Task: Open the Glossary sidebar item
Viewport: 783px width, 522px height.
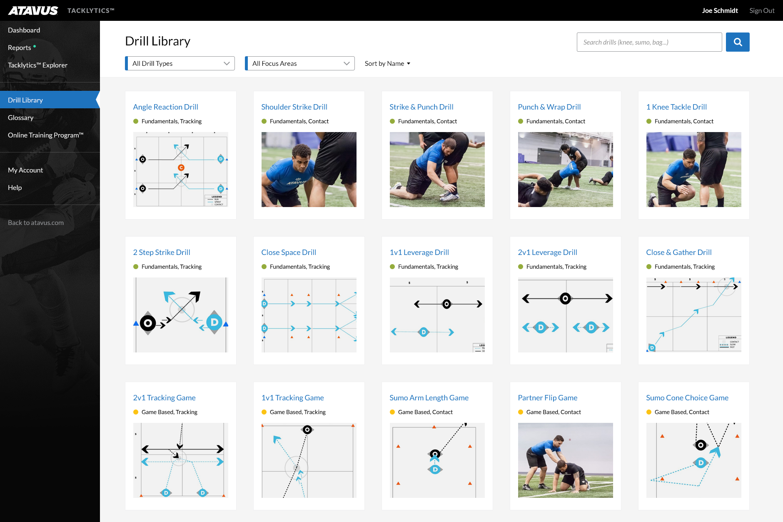Action: click(21, 117)
